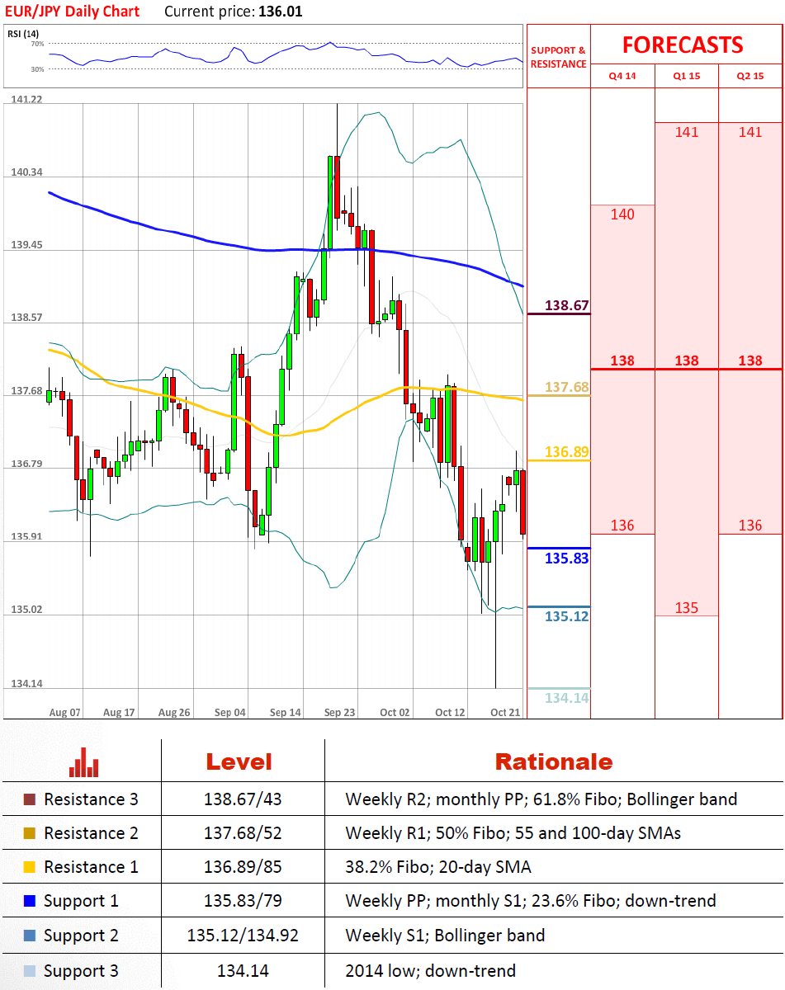Image resolution: width=785 pixels, height=990 pixels.
Task: Click the "139.45" price axis label
Action: pos(26,245)
